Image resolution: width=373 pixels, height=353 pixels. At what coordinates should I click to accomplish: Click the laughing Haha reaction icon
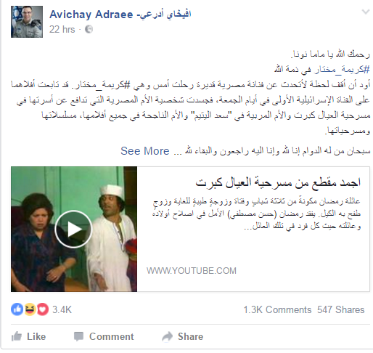pyautogui.click(x=30, y=309)
